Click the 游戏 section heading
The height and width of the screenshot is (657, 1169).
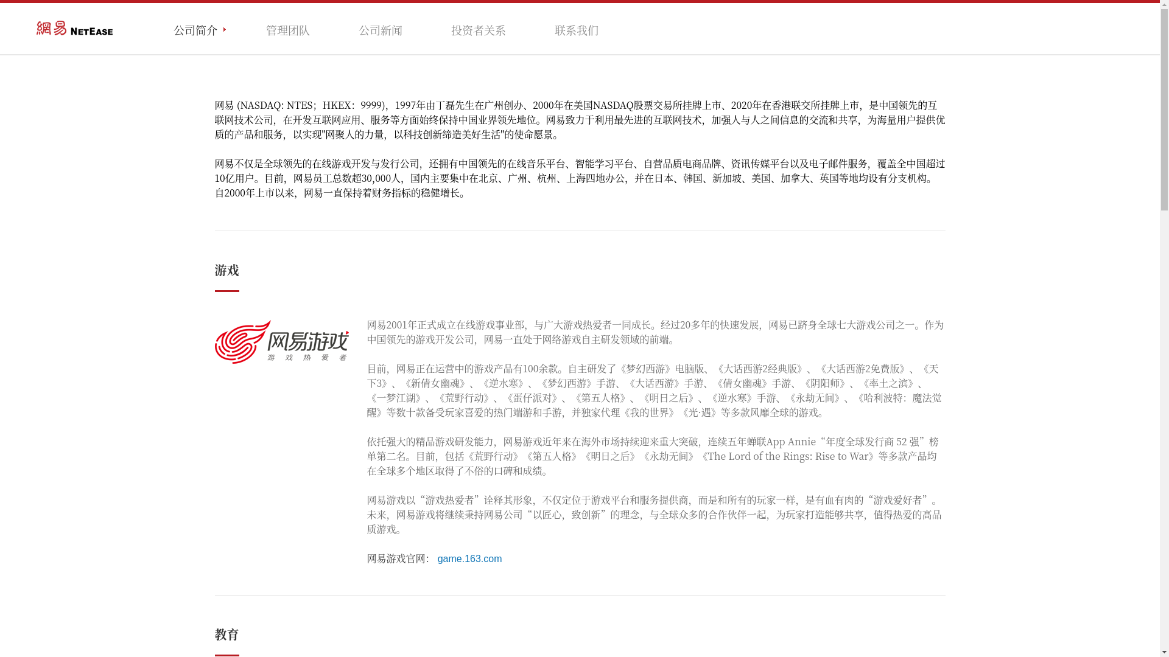[226, 269]
